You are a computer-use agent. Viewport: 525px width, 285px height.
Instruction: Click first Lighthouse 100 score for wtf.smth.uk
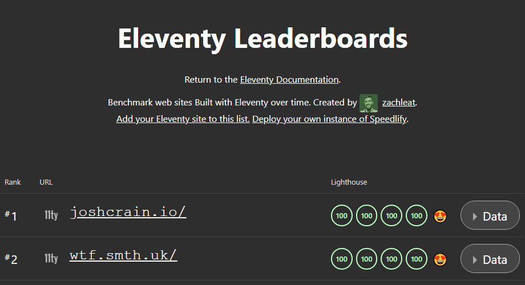pyautogui.click(x=341, y=259)
